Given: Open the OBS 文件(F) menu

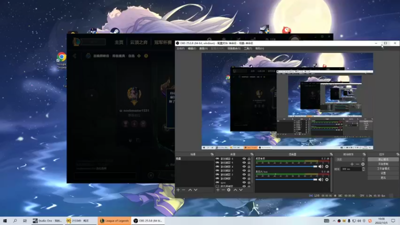Looking at the screenshot, I should click(x=180, y=48).
